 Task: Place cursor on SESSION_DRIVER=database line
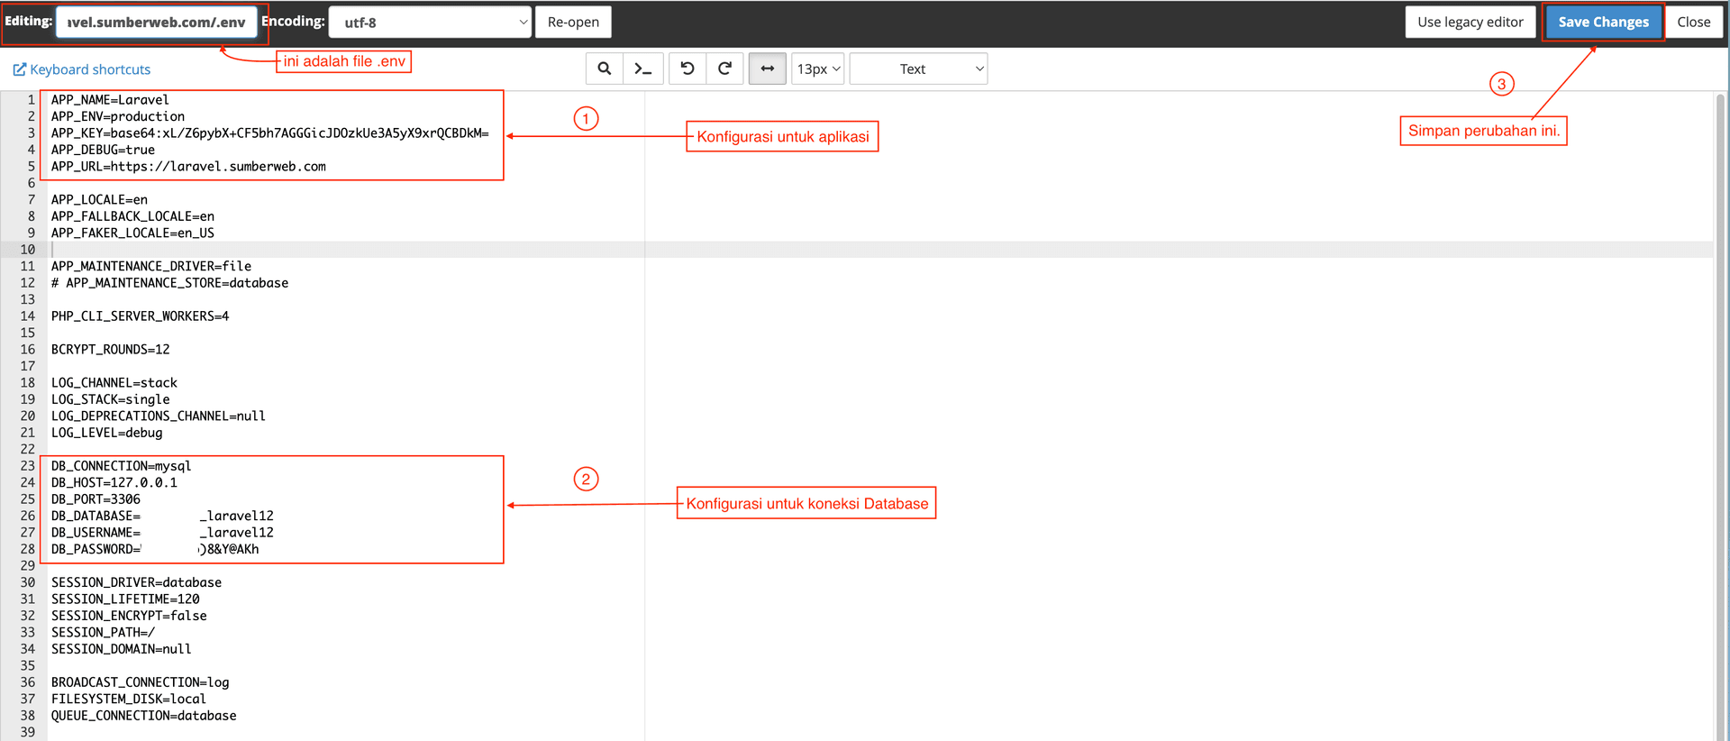click(136, 582)
